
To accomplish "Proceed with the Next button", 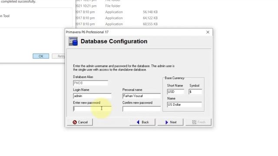I will pyautogui.click(x=170, y=122).
